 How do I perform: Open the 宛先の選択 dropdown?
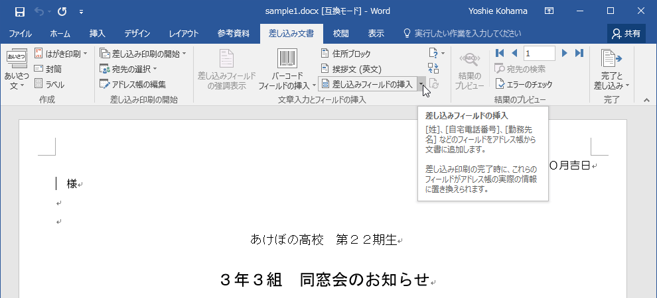tap(128, 69)
